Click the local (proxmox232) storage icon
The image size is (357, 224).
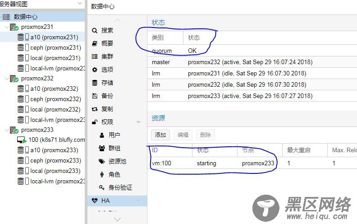pos(23,109)
